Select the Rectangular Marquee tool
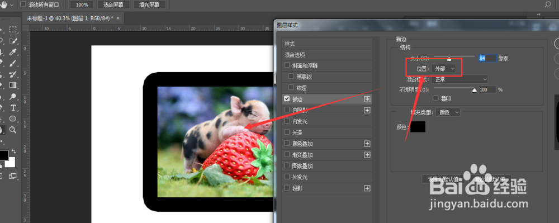The height and width of the screenshot is (223, 559). click(x=13, y=30)
